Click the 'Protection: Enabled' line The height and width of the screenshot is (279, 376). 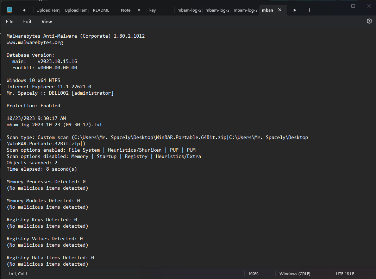(x=33, y=106)
